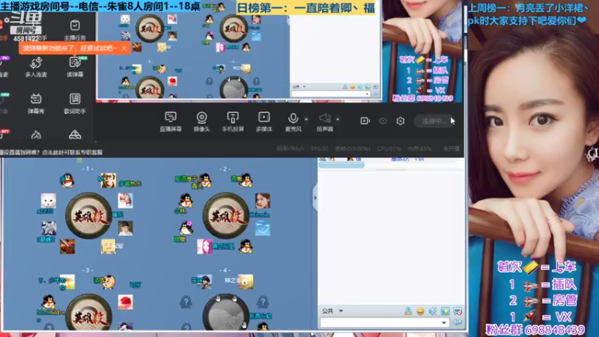The image size is (599, 337).
Task: Click the chat message input field
Action: (x=380, y=323)
